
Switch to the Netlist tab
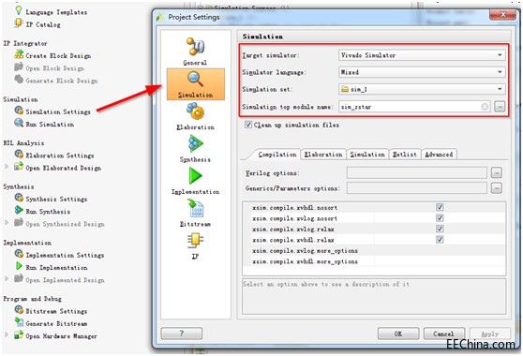coord(405,155)
